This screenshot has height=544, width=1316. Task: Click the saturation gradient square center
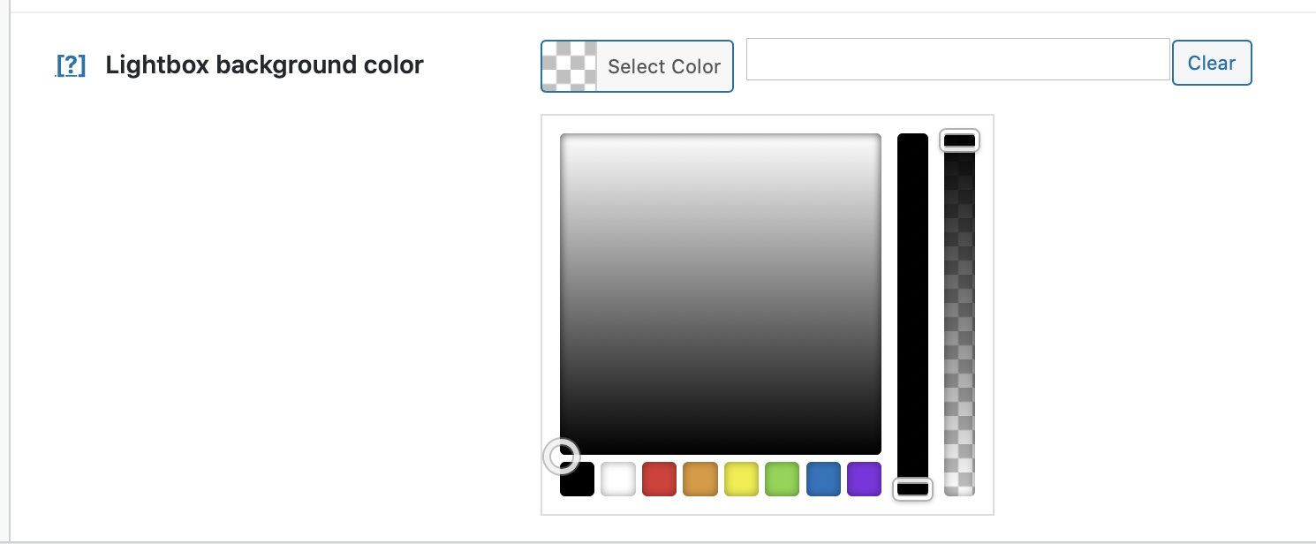pos(720,291)
